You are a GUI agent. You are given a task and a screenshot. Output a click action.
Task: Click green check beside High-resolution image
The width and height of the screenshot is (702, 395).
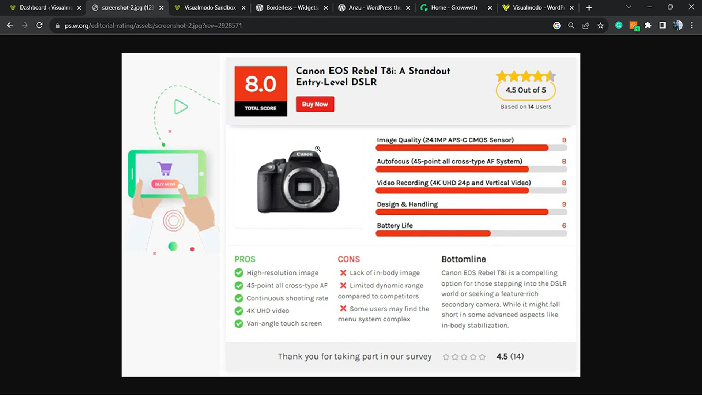[x=239, y=273]
